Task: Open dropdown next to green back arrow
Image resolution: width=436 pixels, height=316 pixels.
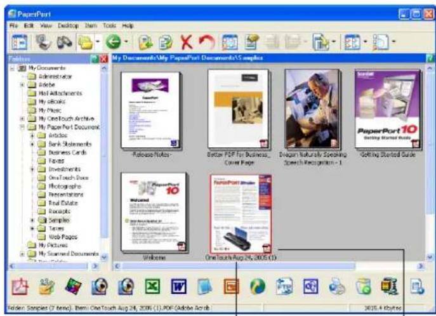Action: tap(126, 42)
